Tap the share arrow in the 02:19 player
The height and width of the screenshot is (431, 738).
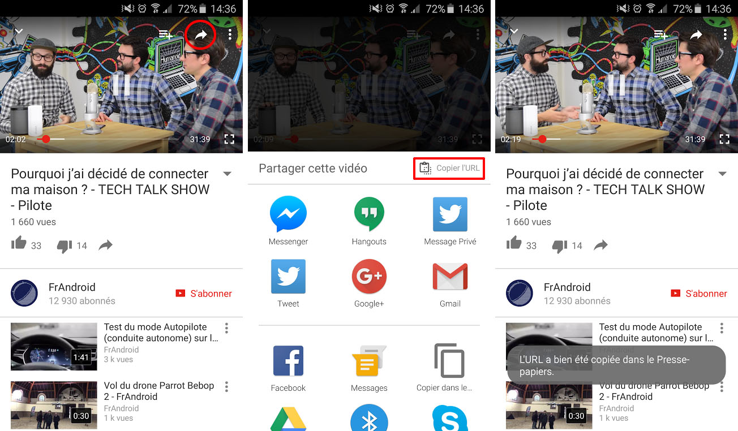[x=696, y=35]
